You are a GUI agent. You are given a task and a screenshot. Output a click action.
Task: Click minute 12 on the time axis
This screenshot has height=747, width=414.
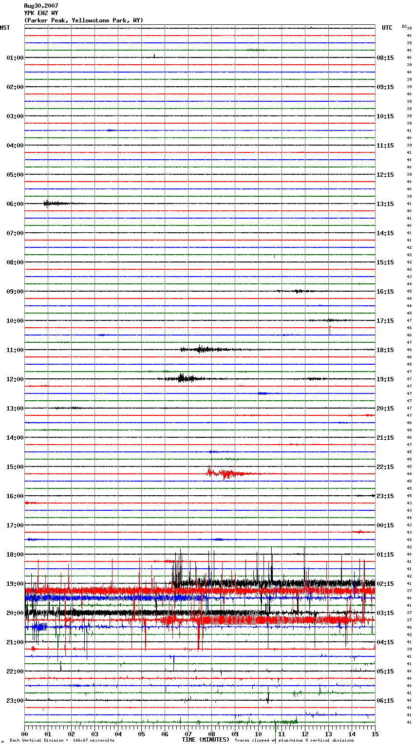[x=305, y=734]
